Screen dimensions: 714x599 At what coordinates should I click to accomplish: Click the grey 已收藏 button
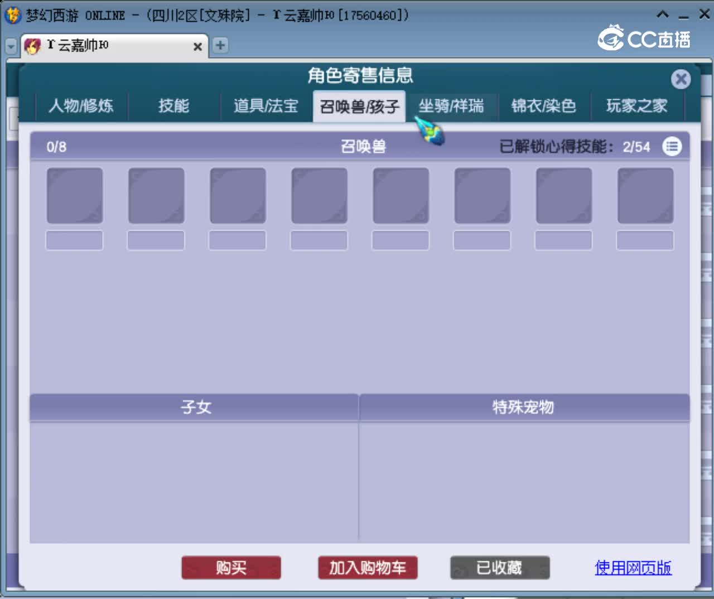pyautogui.click(x=500, y=568)
